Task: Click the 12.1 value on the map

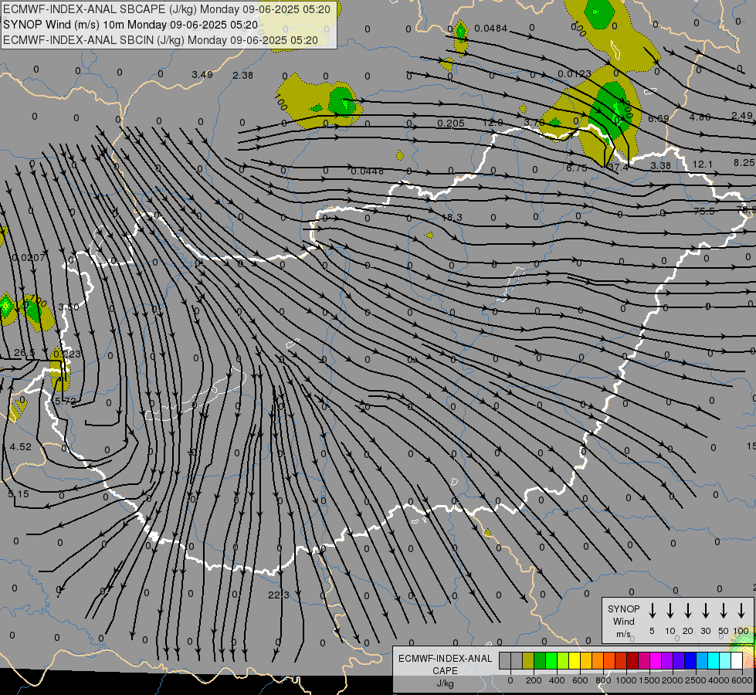Action: pyautogui.click(x=703, y=164)
